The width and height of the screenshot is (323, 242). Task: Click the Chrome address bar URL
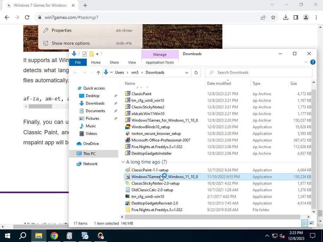72,18
